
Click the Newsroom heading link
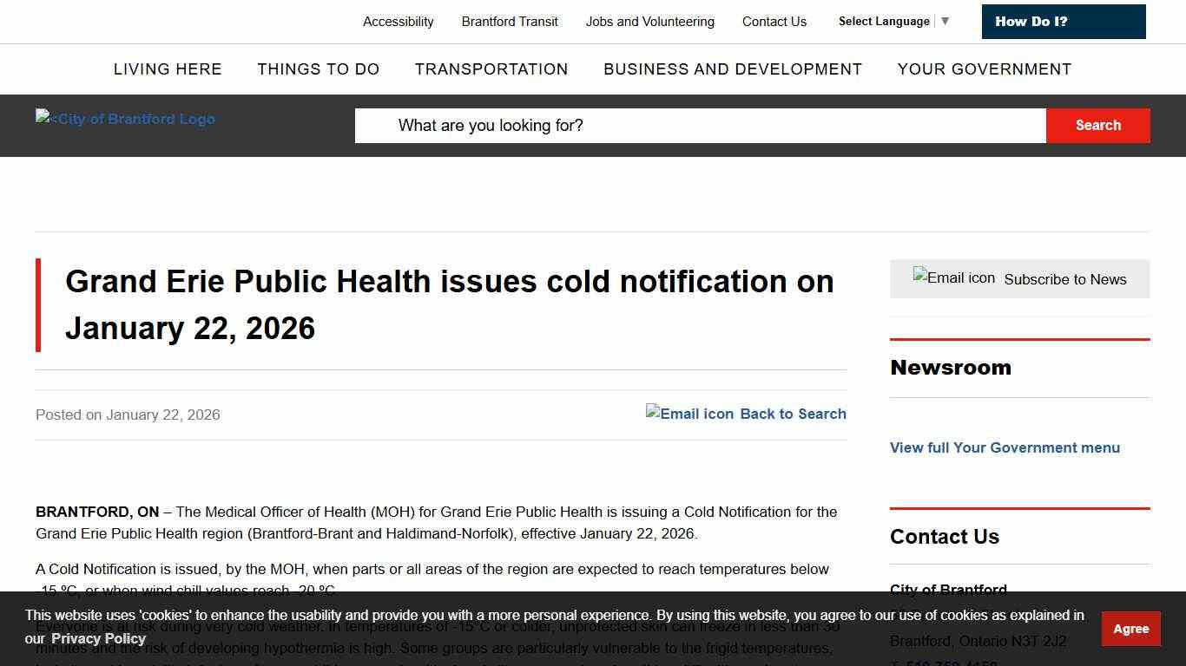(951, 367)
